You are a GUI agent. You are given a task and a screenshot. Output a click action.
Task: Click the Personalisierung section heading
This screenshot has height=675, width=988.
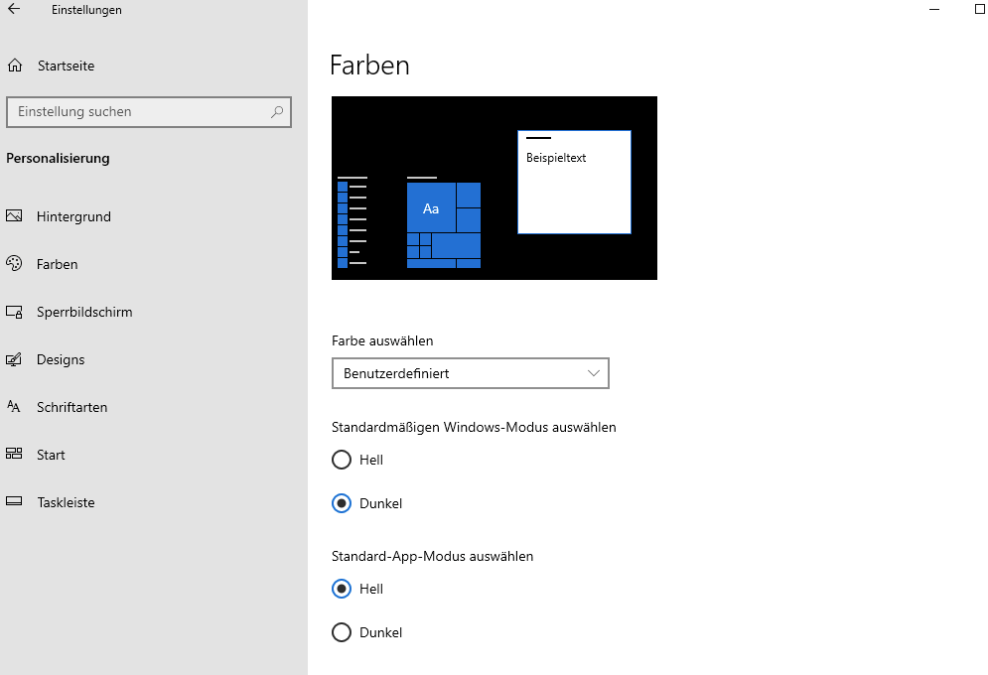58,158
